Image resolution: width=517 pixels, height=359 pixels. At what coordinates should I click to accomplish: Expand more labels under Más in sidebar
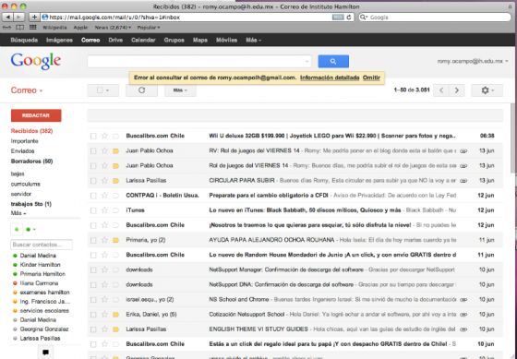click(x=18, y=213)
